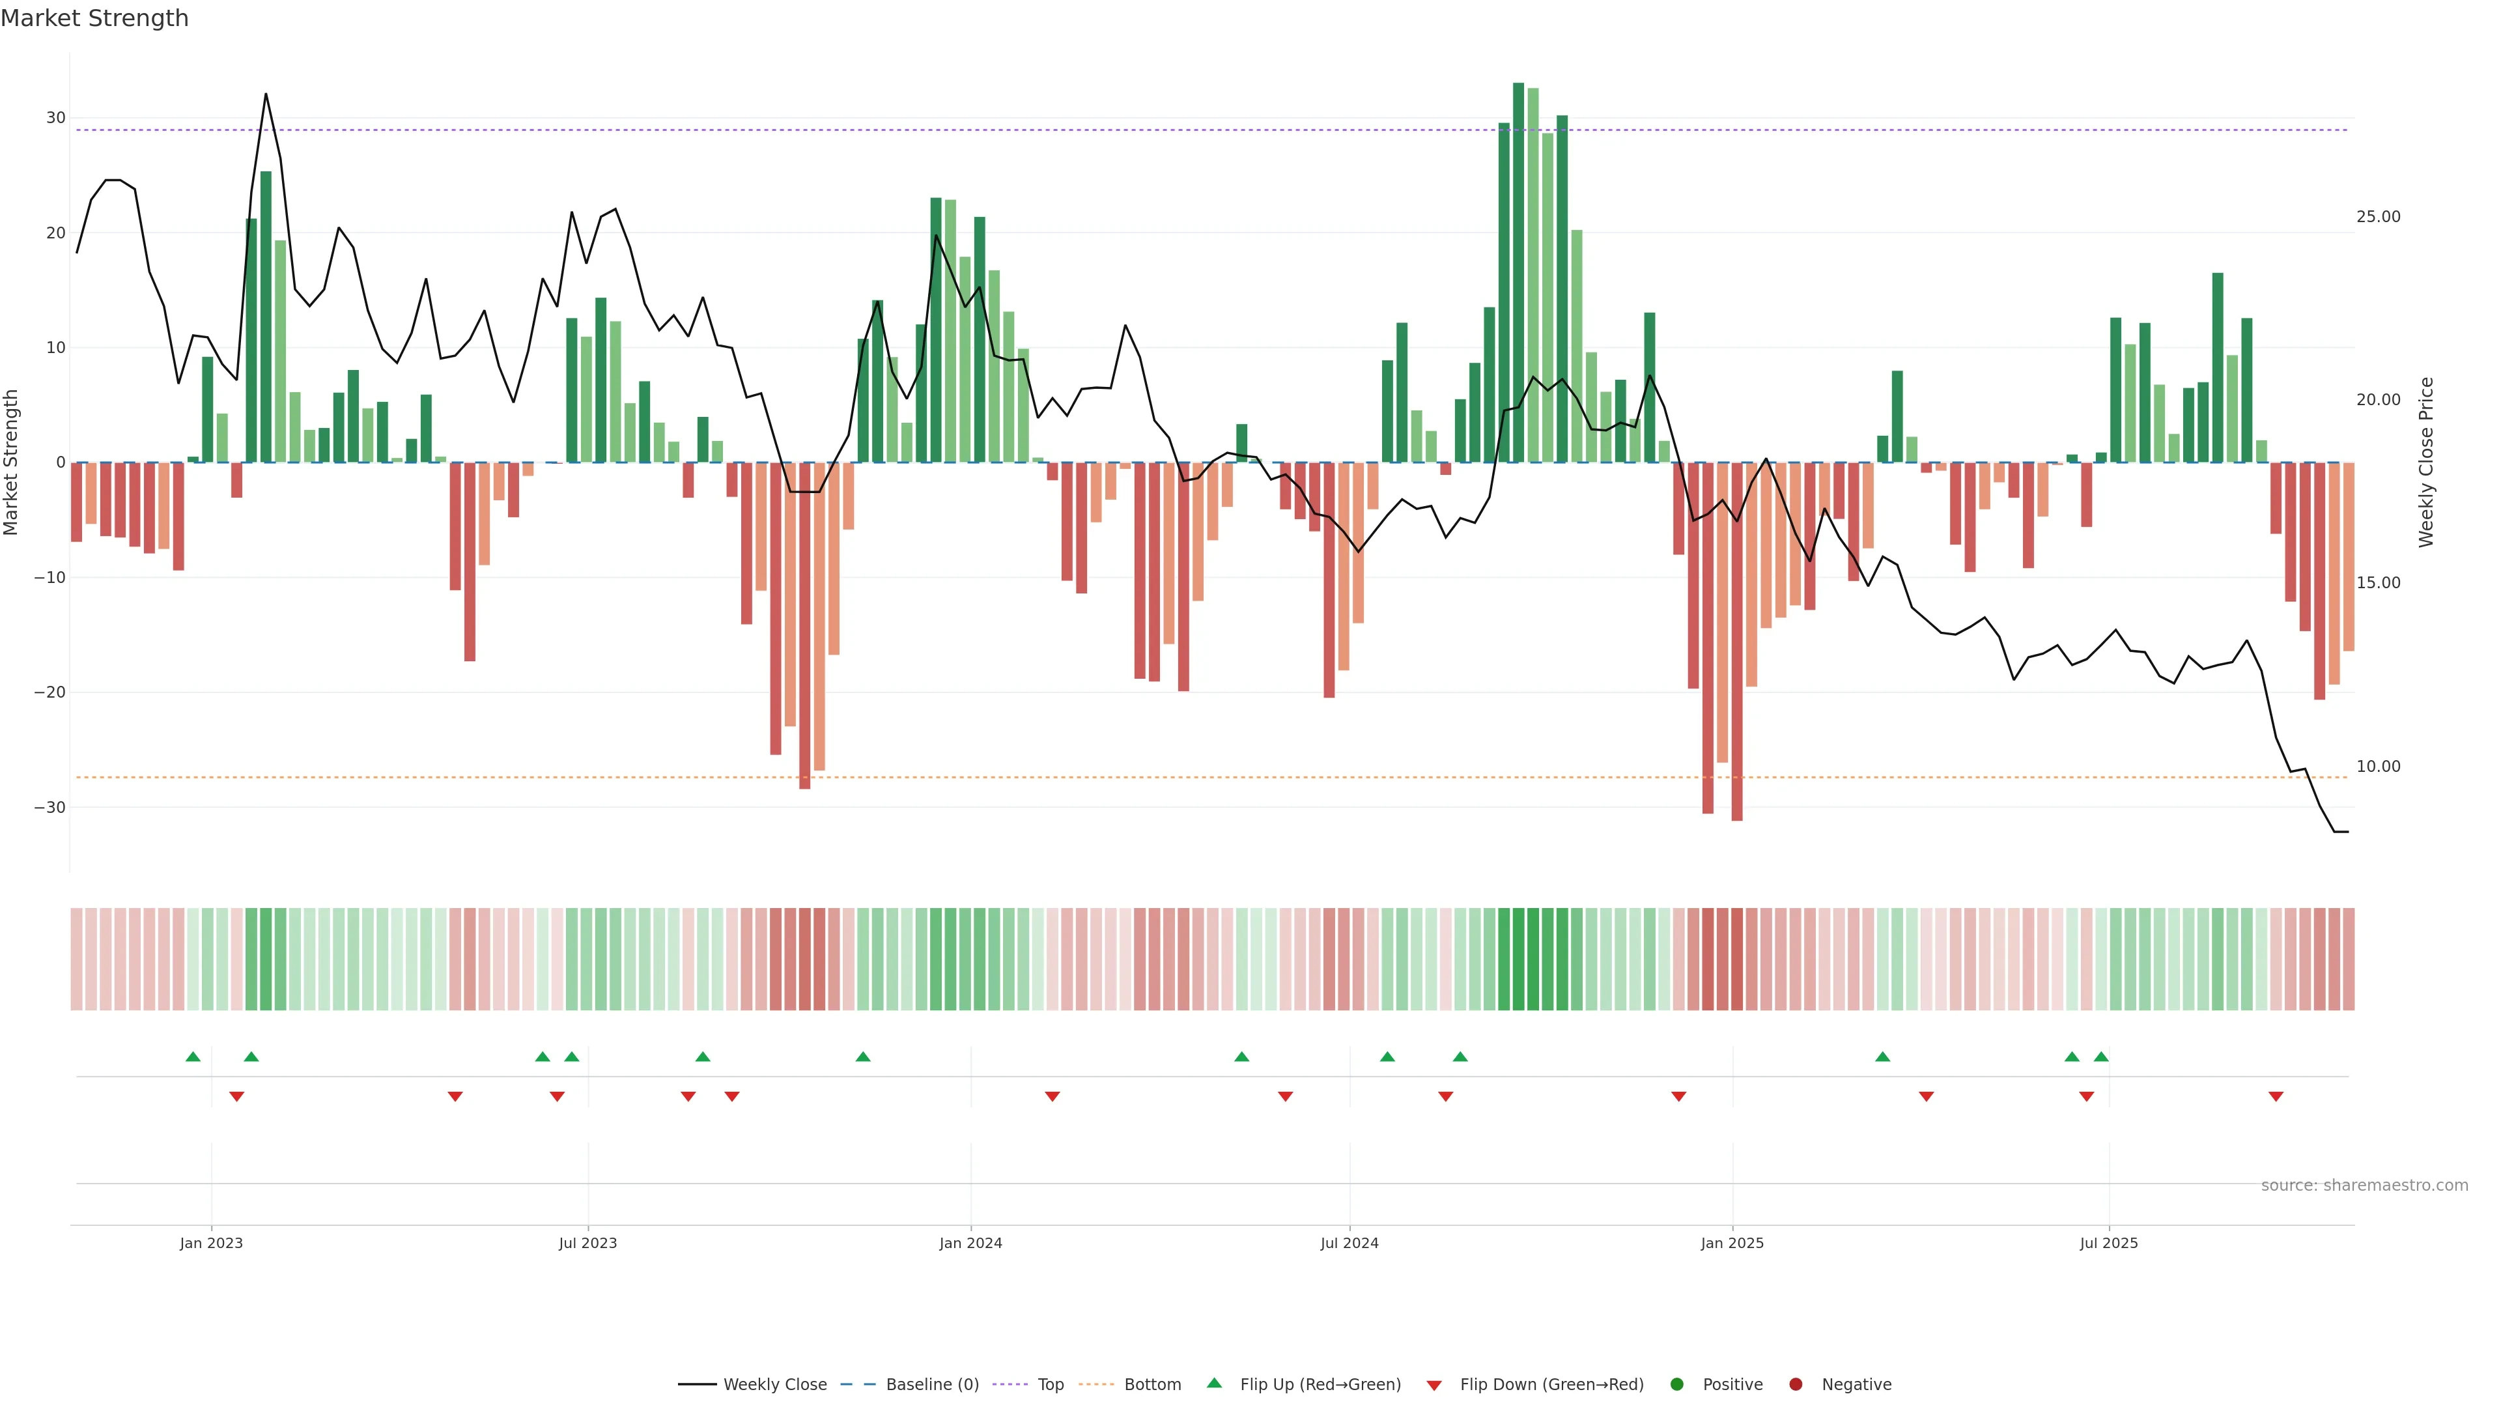Click the darkest green heatmap strip cell
This screenshot has height=1407, width=2501.
coord(1518,959)
